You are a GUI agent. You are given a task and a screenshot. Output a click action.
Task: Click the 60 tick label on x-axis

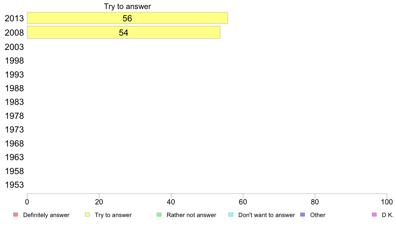243,202
